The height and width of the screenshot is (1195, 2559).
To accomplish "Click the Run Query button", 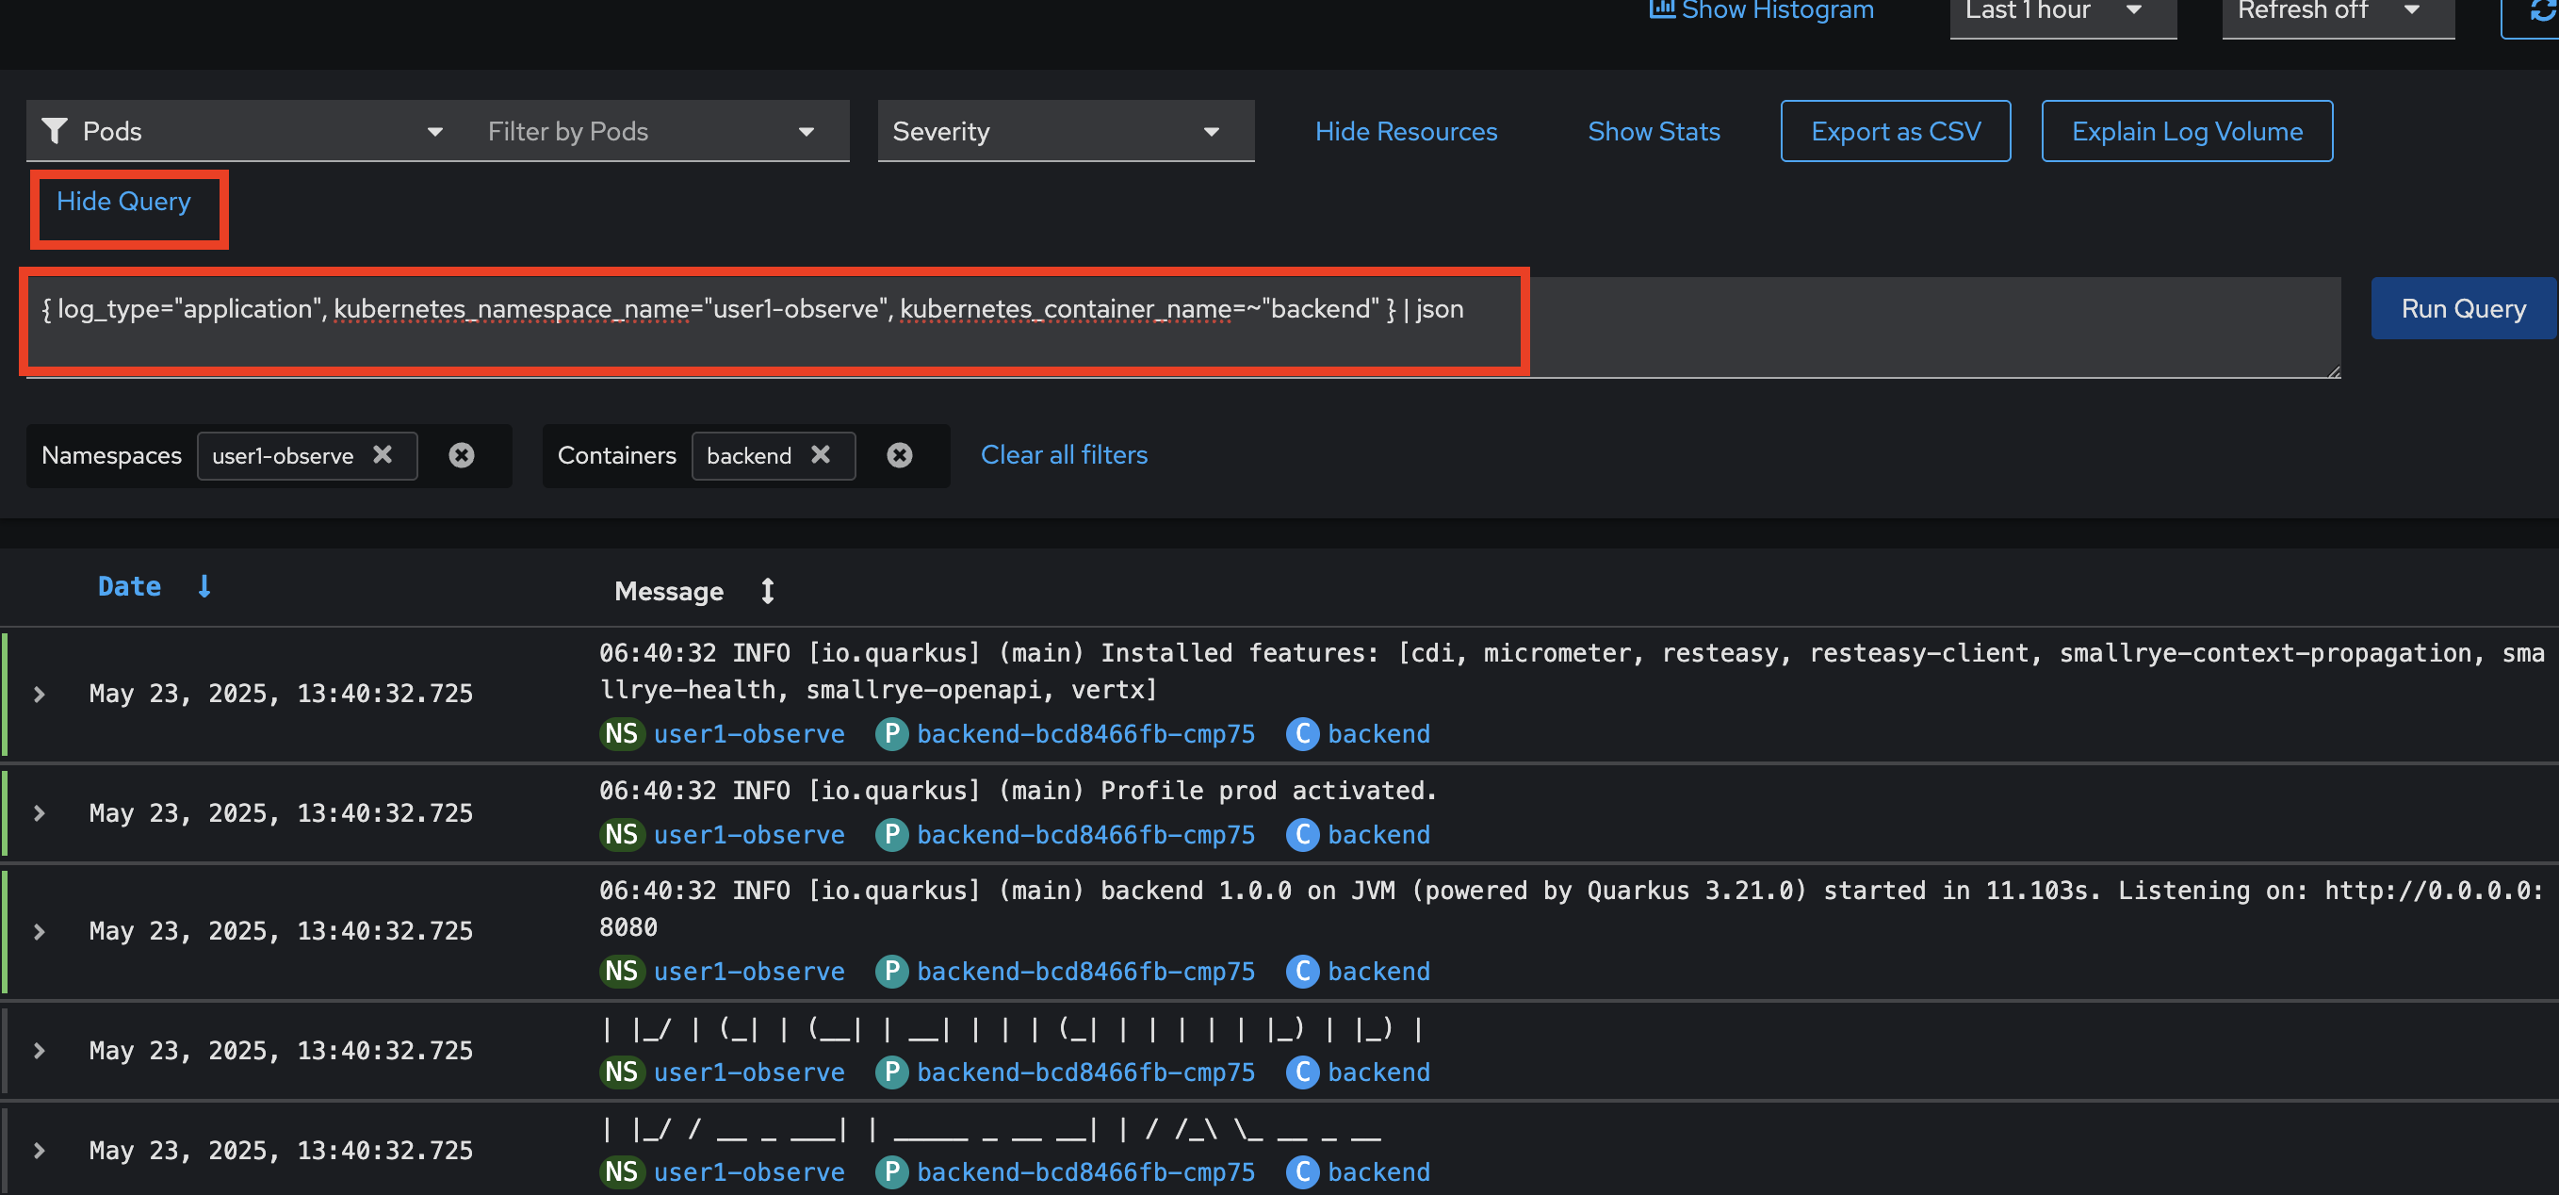I will click(2463, 309).
